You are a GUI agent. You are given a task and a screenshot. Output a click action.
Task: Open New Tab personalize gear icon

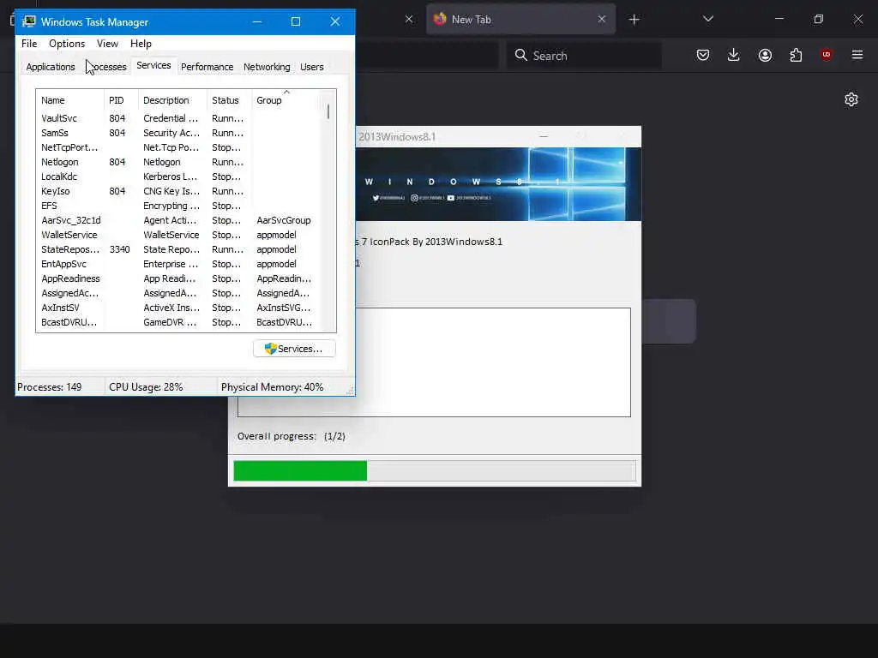[x=851, y=99]
